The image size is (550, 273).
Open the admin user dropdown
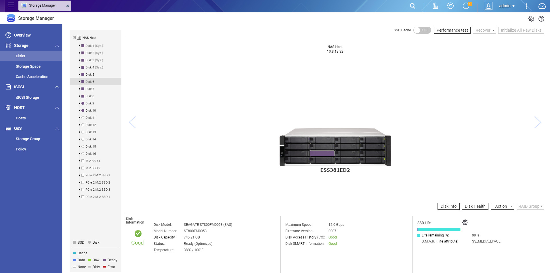[x=507, y=6]
